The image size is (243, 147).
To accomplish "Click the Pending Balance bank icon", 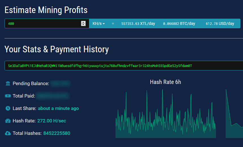I will tap(8, 83).
